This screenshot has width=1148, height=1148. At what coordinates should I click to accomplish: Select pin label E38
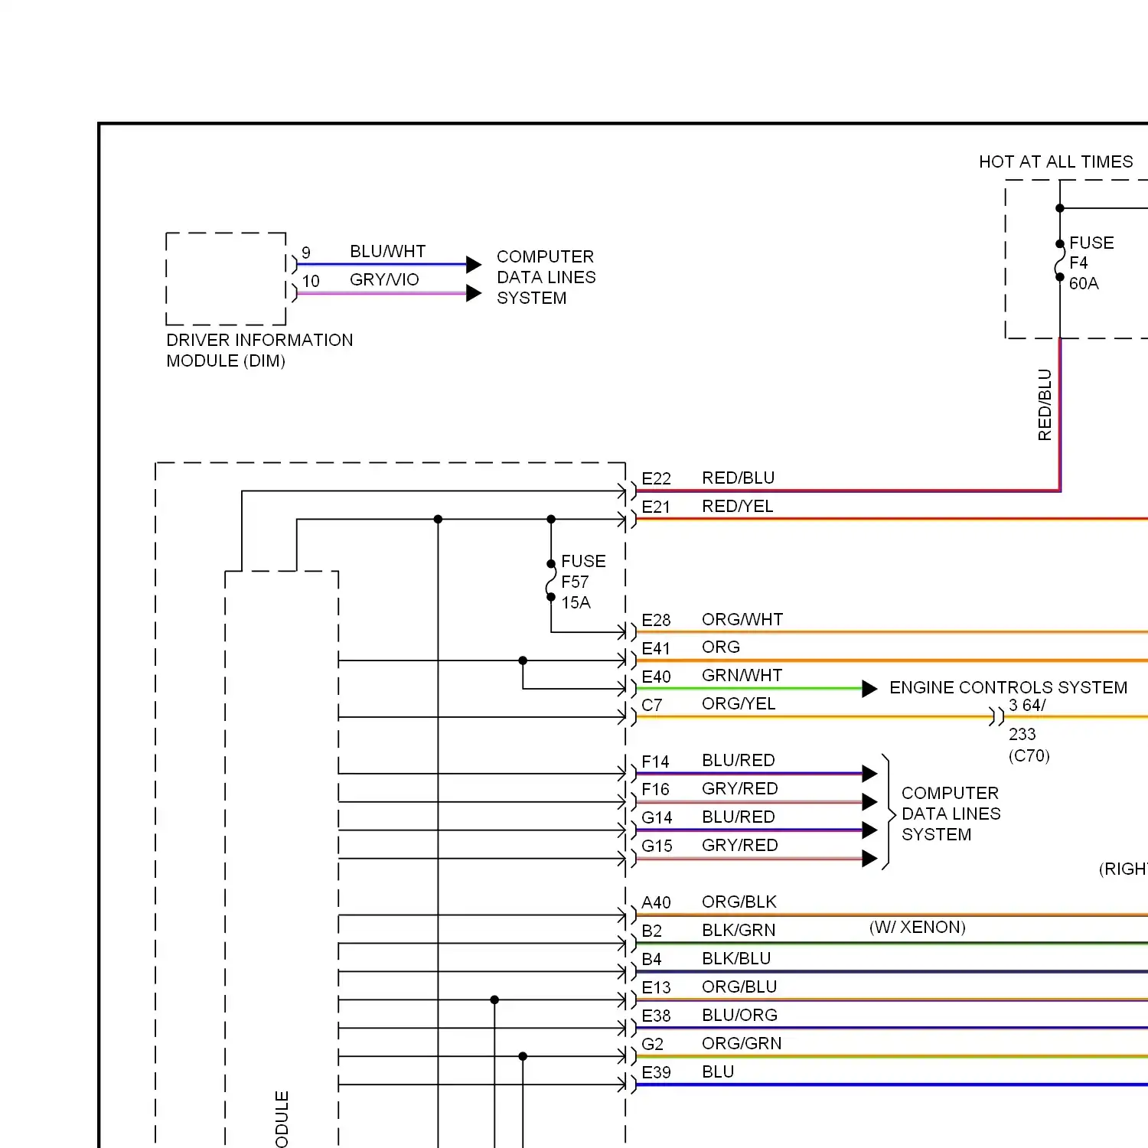[x=656, y=1016]
